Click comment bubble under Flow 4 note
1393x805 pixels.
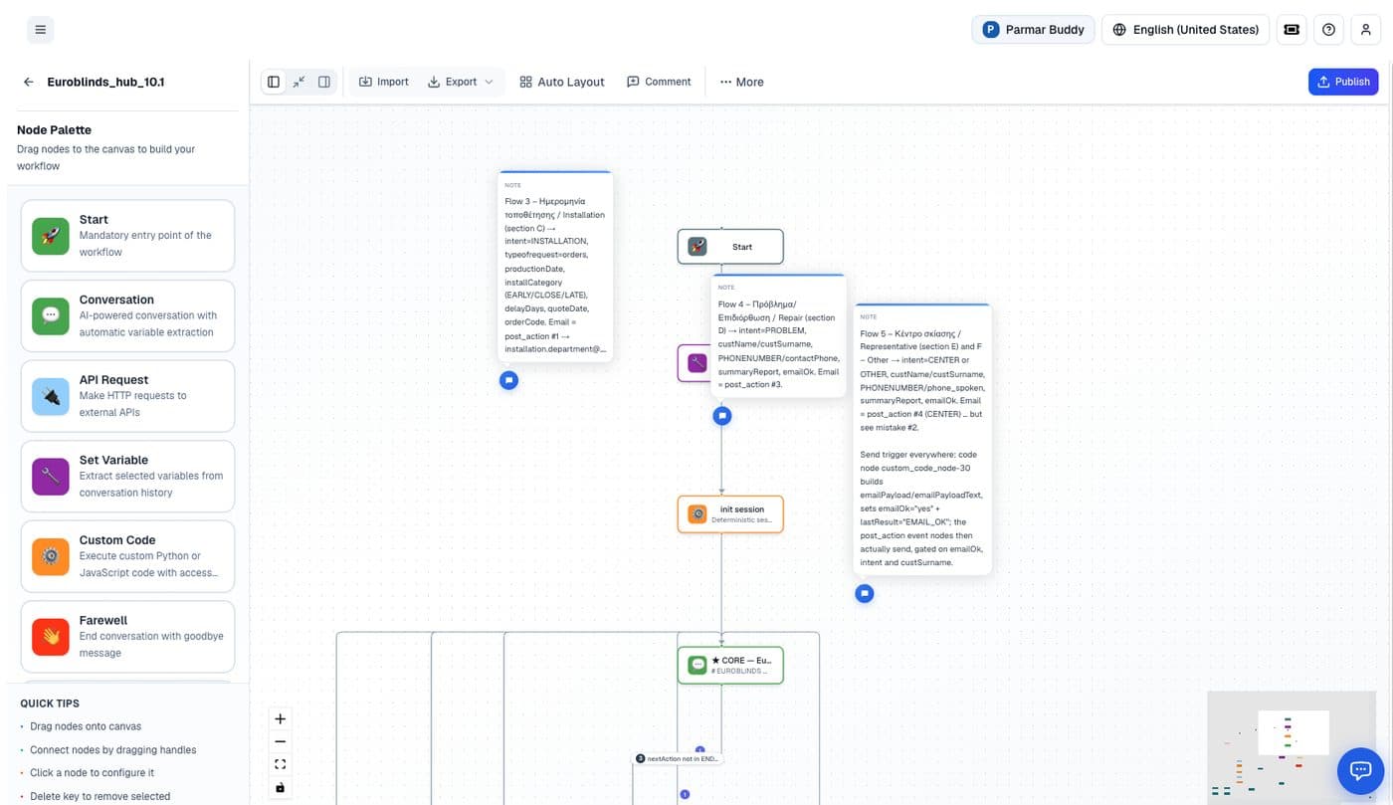tap(722, 416)
